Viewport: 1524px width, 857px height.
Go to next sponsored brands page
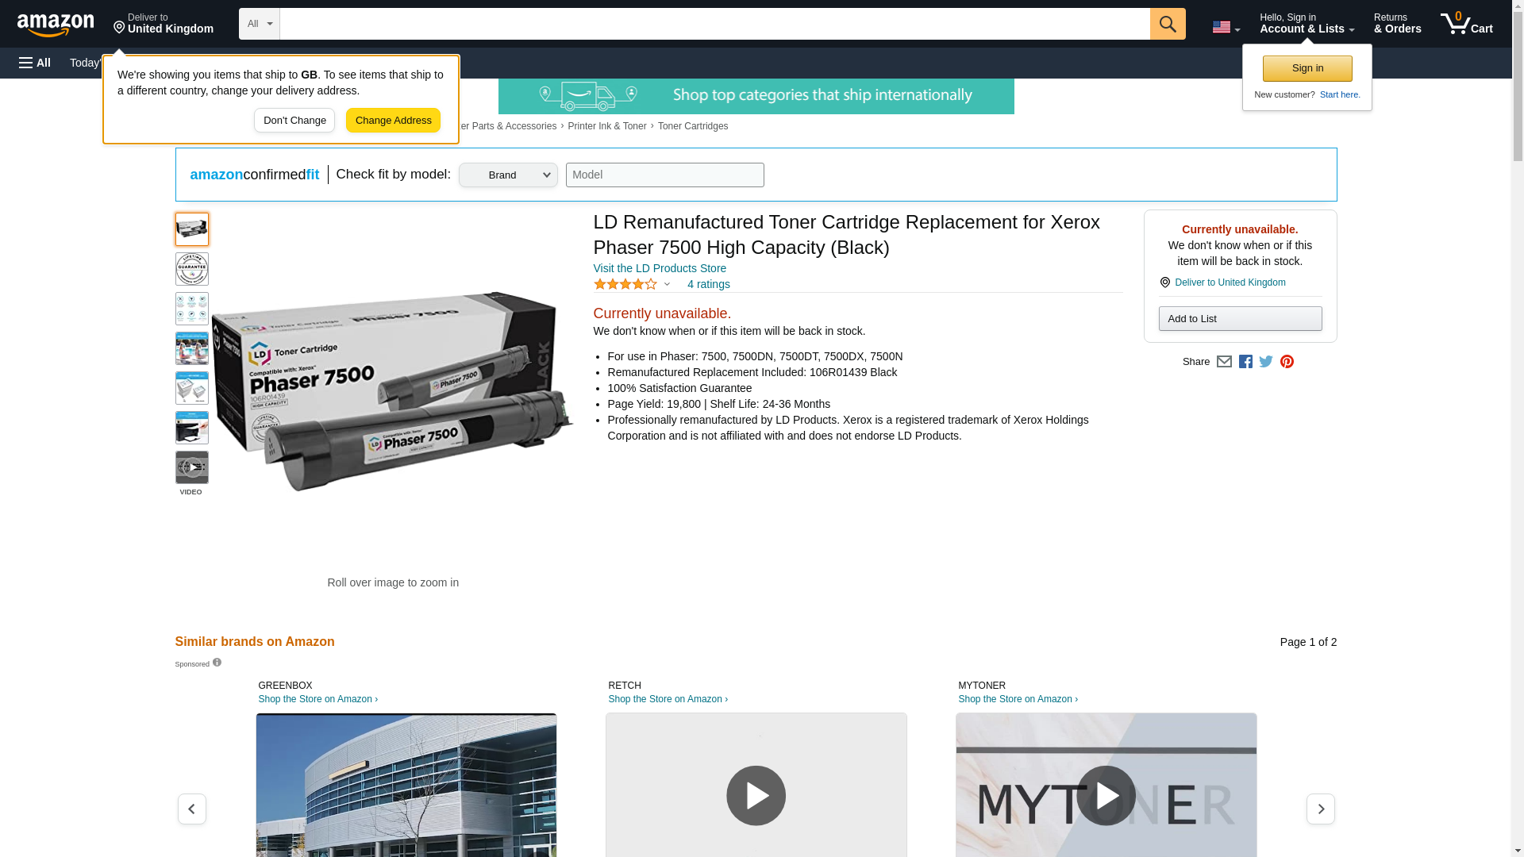tap(1320, 809)
